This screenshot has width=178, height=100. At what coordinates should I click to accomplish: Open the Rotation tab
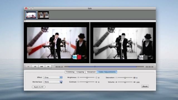[x=91, y=72]
